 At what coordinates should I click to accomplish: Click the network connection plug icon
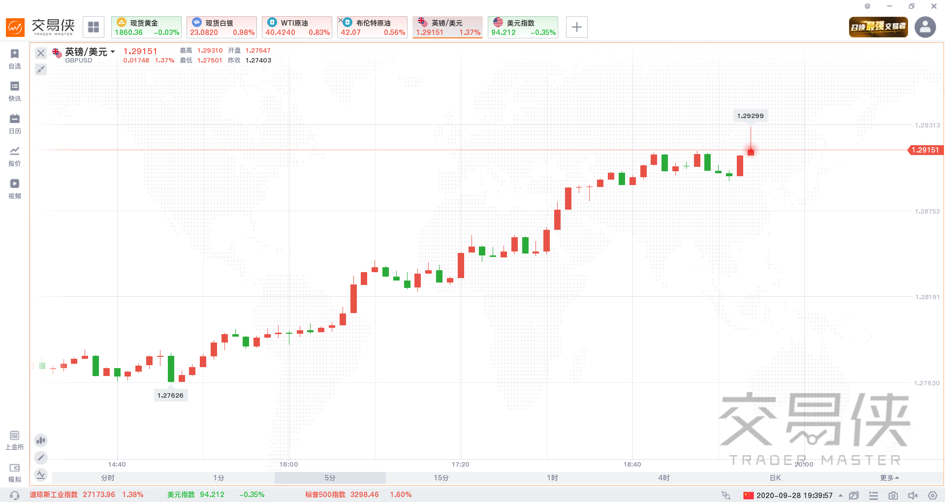point(726,495)
